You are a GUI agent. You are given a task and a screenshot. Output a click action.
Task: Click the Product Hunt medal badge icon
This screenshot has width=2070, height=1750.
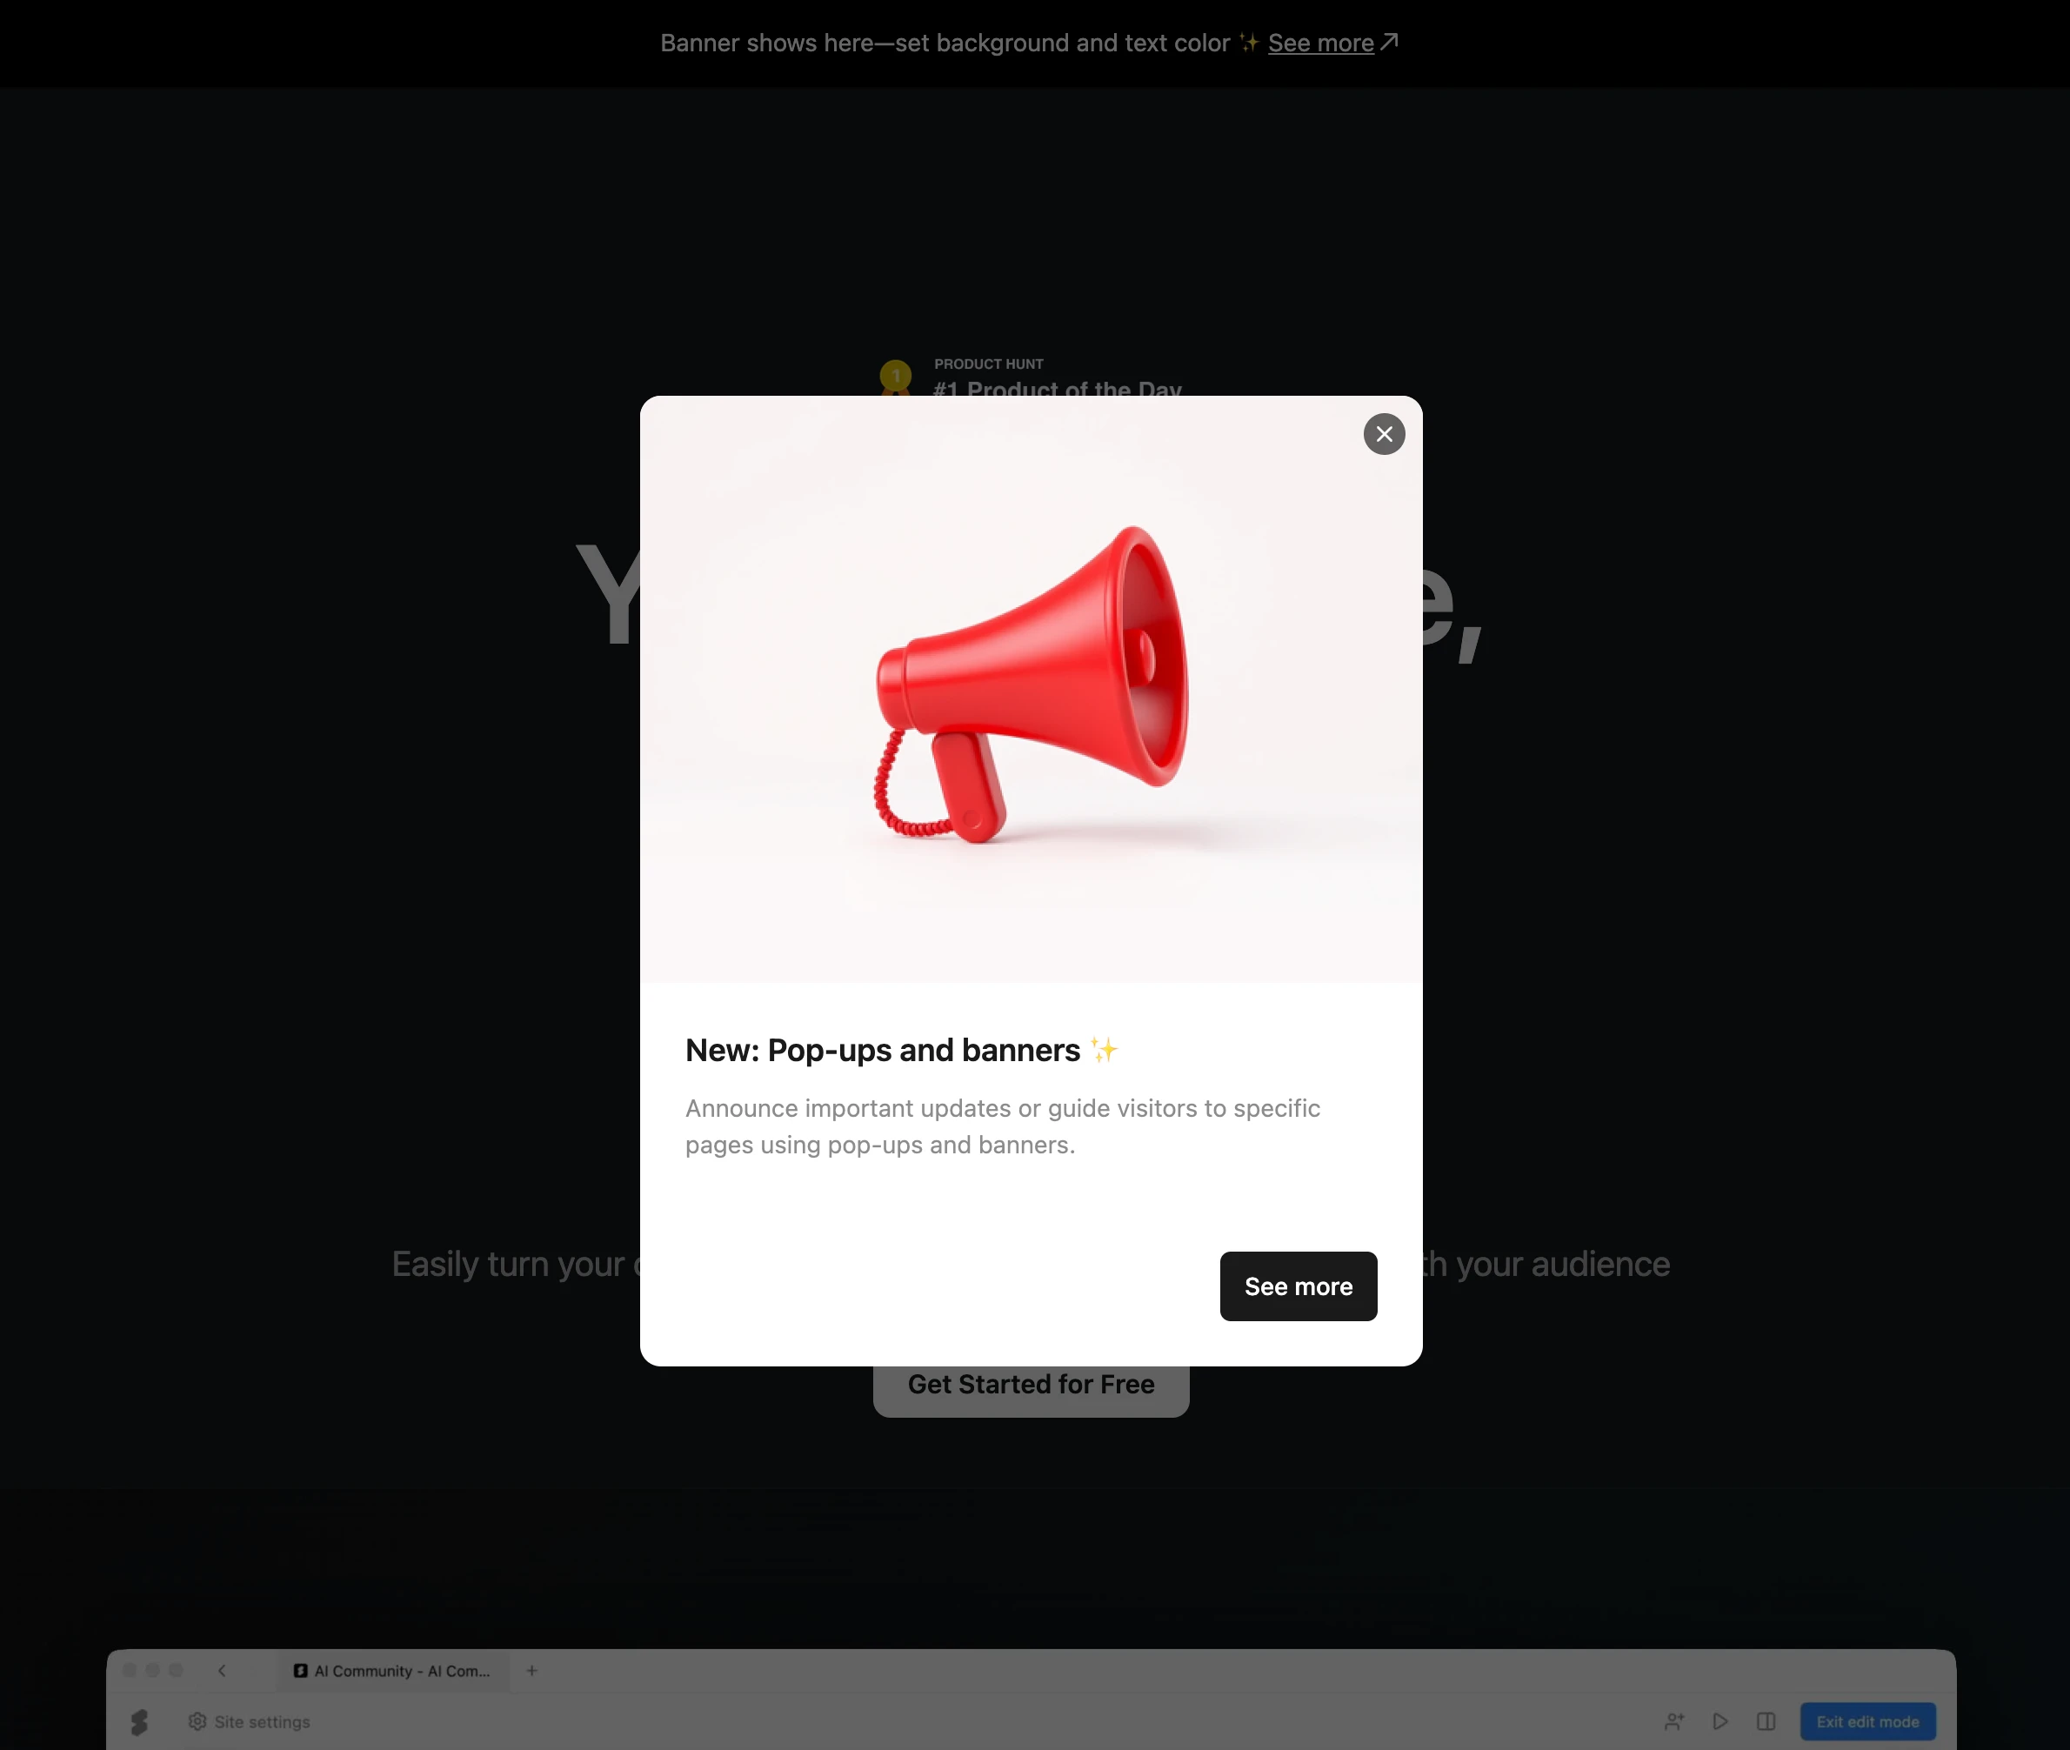click(x=896, y=376)
